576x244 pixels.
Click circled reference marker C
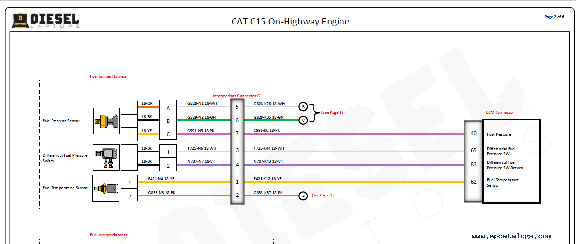(x=303, y=120)
